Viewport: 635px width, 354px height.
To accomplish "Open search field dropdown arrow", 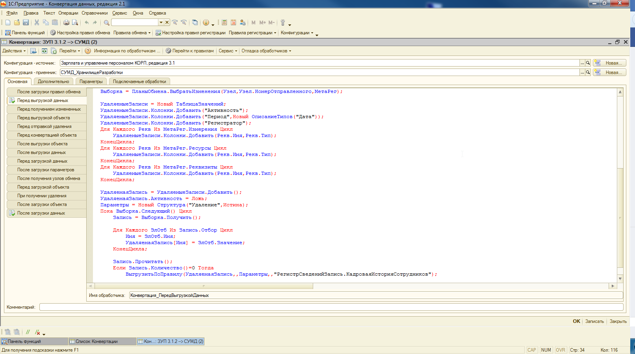I will tap(161, 22).
